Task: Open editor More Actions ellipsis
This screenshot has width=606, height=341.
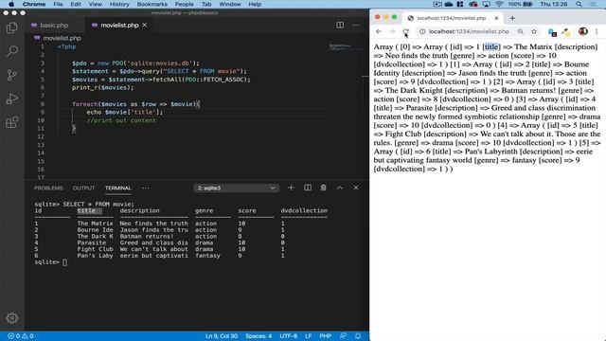Action: tap(356, 26)
